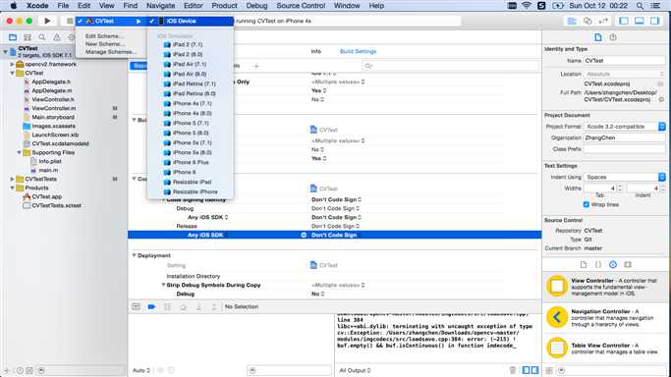
Task: Add user-defined setting plus button
Action: pos(255,66)
